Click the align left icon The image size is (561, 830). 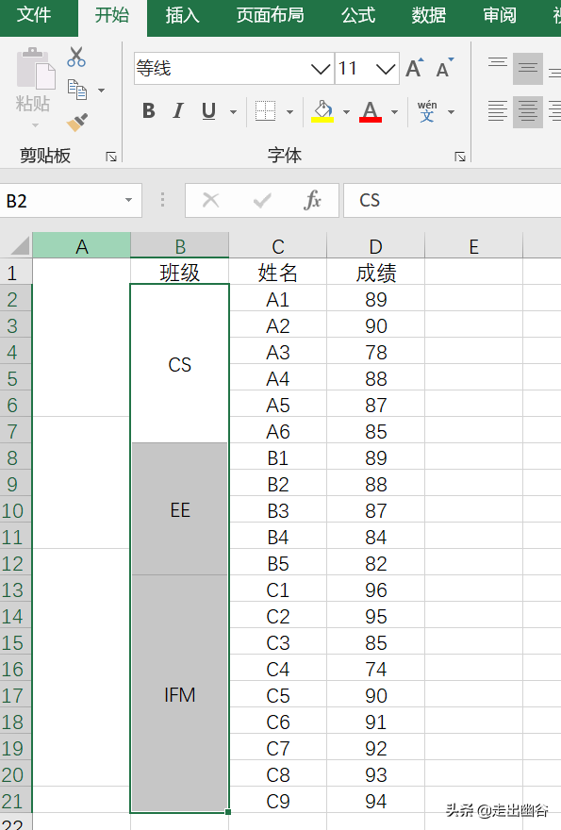click(498, 111)
